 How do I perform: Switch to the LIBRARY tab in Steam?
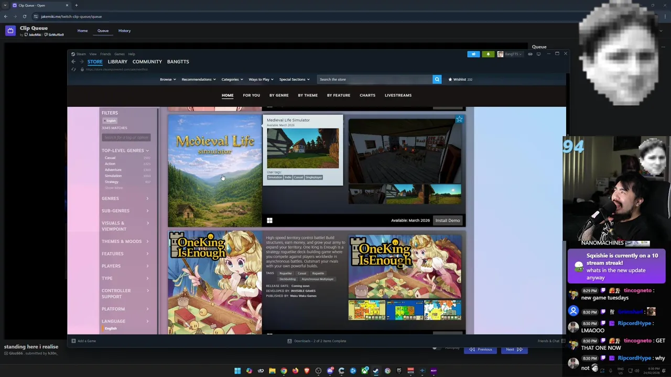[117, 62]
